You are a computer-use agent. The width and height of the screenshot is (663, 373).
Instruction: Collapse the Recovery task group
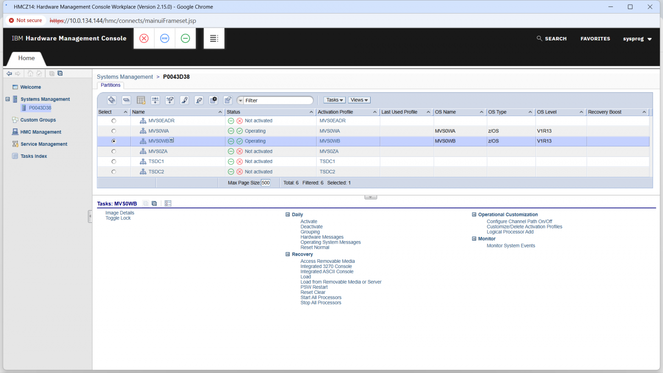[288, 254]
